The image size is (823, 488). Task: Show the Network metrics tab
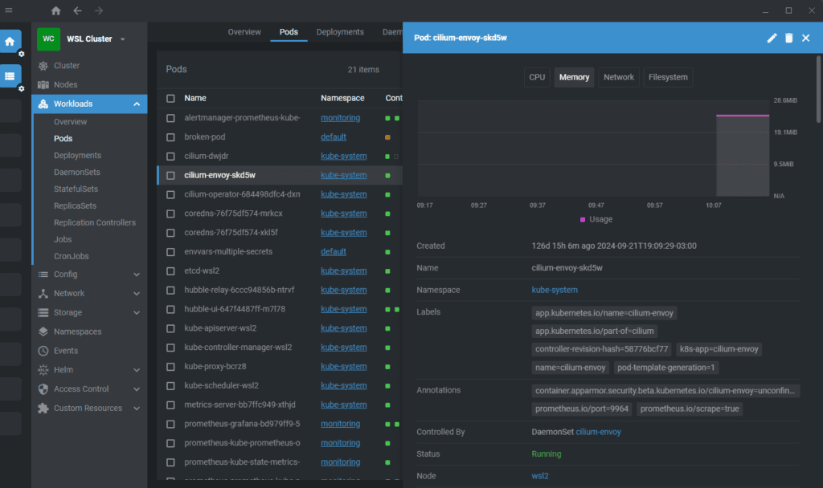[x=619, y=77]
